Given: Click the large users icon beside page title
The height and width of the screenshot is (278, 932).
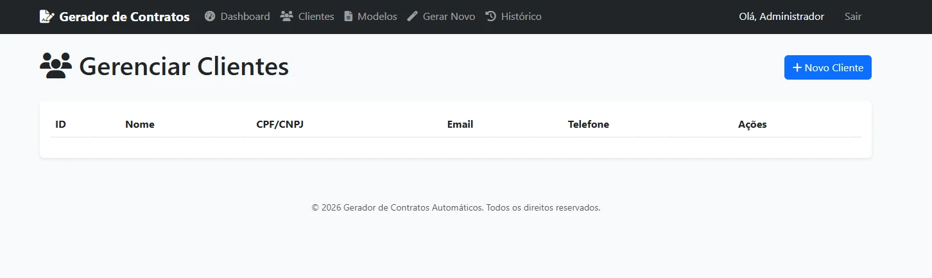Looking at the screenshot, I should click(56, 66).
